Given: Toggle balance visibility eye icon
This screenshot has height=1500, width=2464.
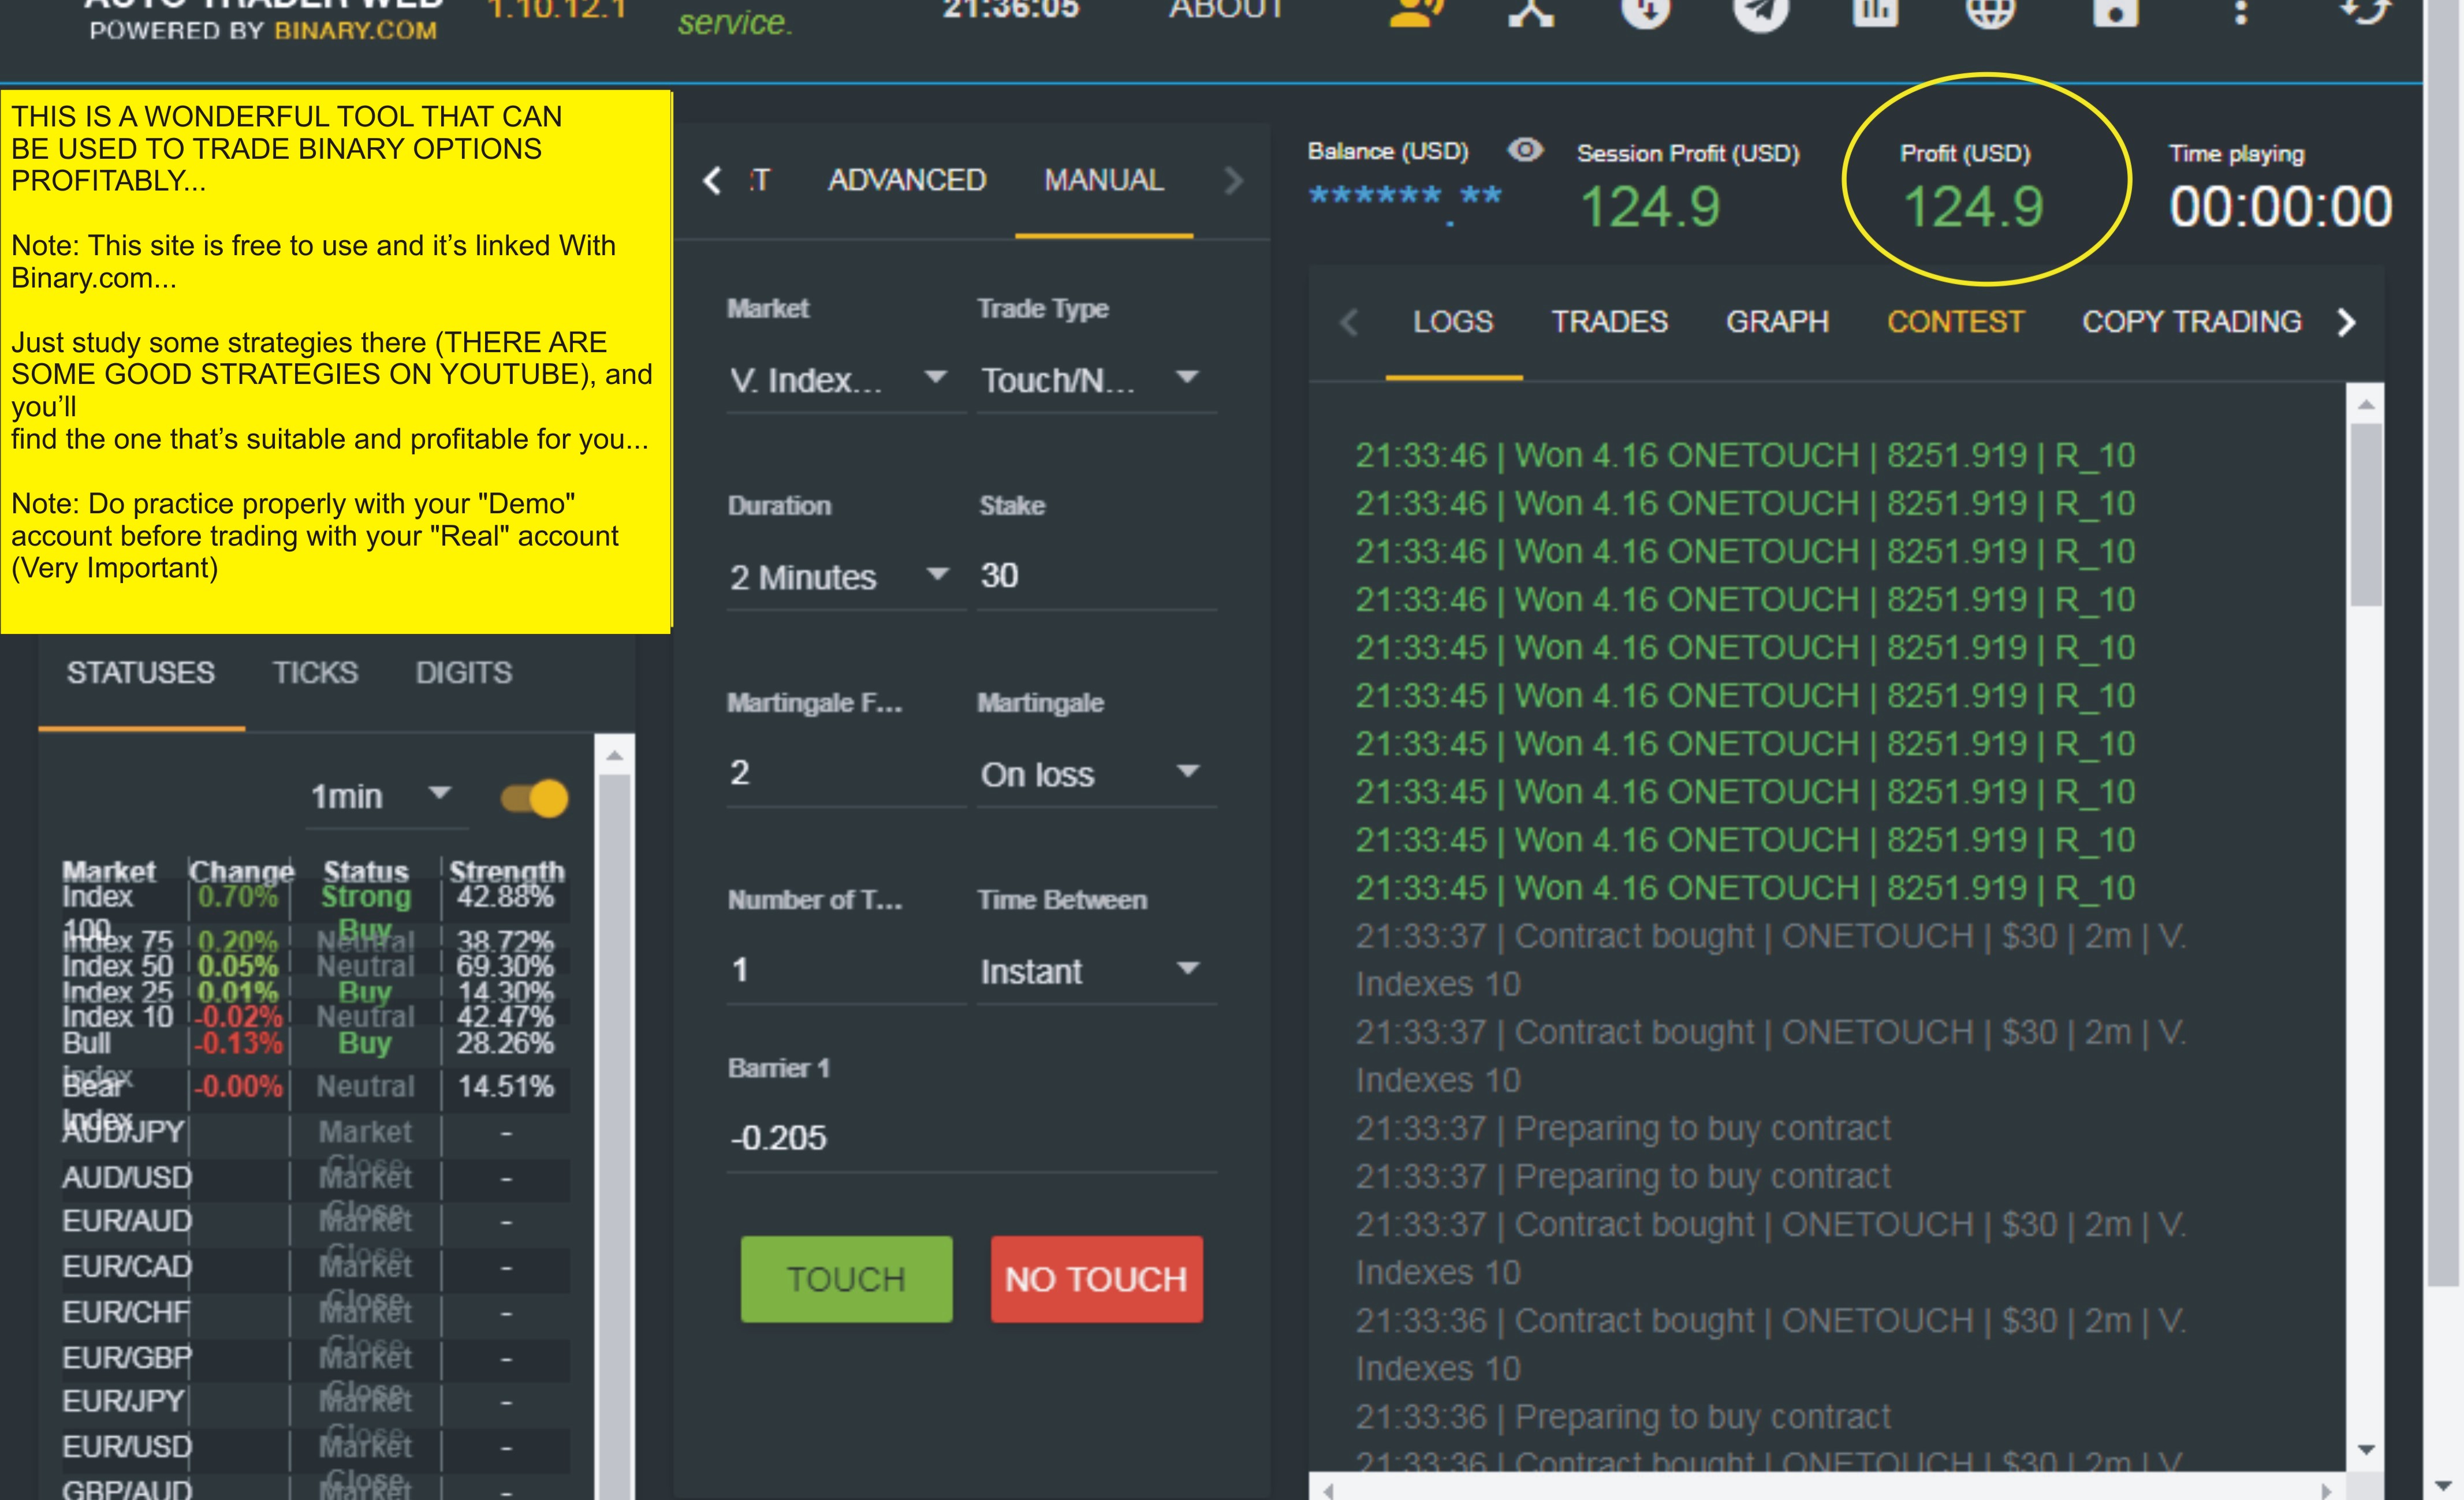Looking at the screenshot, I should tap(1525, 150).
